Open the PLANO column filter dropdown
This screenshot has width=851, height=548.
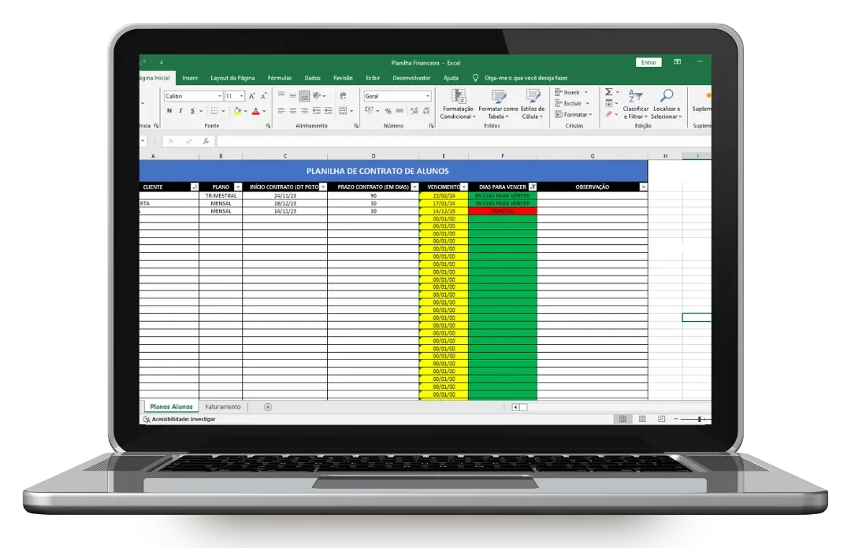236,187
